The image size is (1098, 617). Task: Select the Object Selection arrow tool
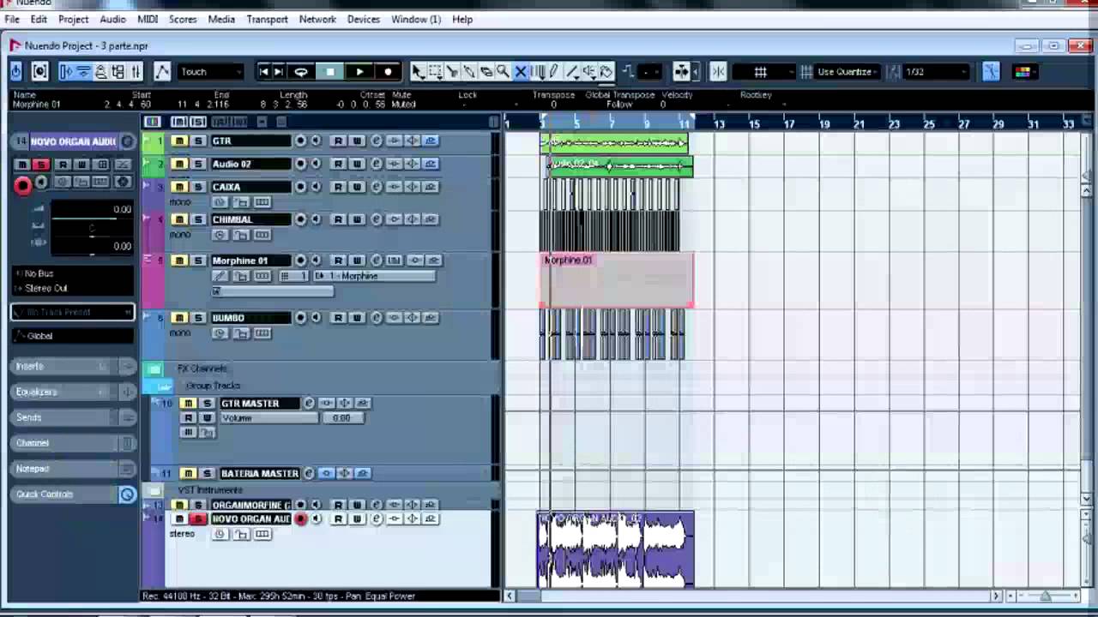[x=418, y=72]
